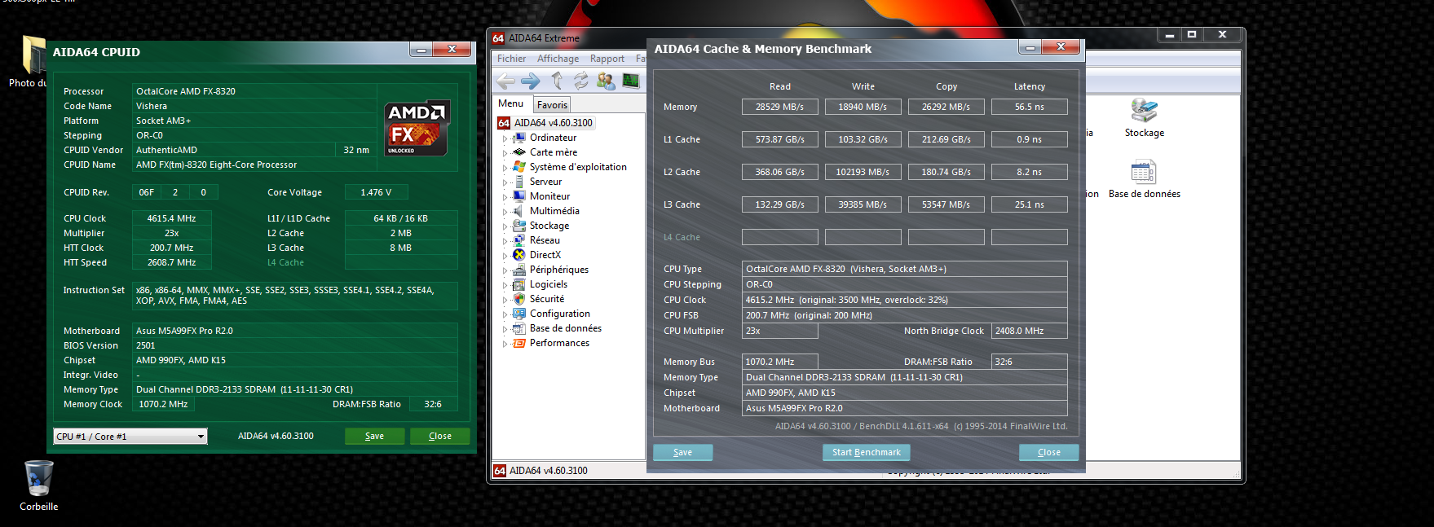This screenshot has width=1434, height=527.
Task: Open the Photo folder on the desktop
Action: (x=33, y=55)
